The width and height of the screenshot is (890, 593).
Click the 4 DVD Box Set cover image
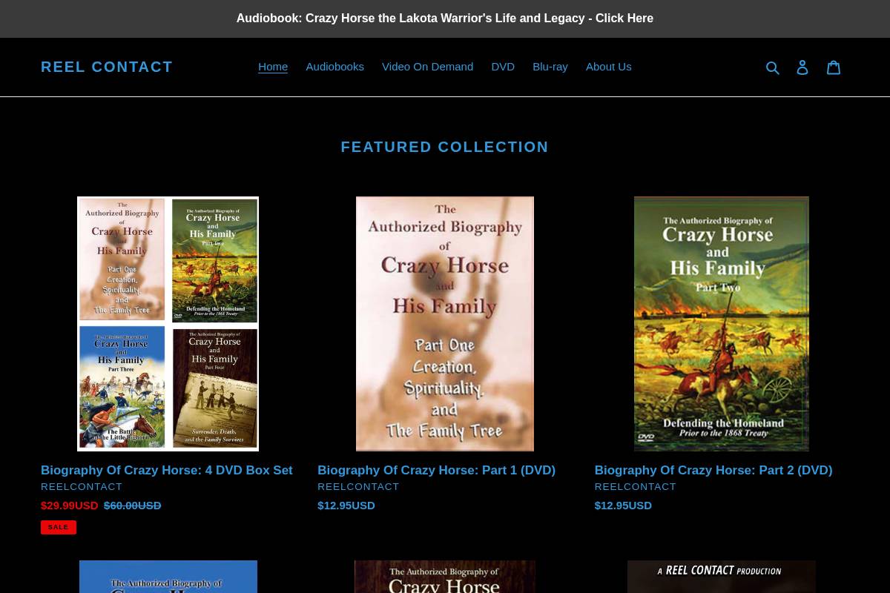click(168, 324)
